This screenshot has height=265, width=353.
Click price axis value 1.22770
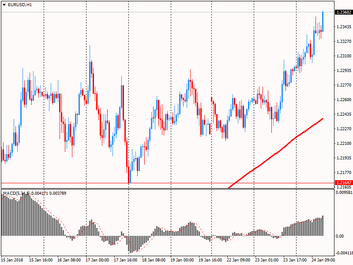pyautogui.click(x=344, y=85)
